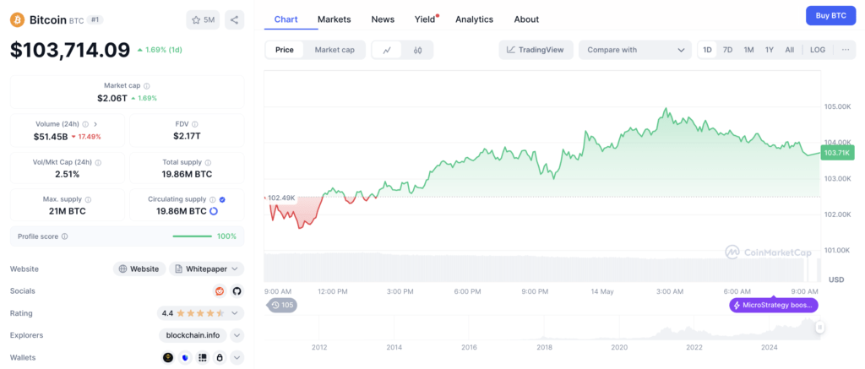Click the padlock wallet icon
865x369 pixels.
point(220,357)
